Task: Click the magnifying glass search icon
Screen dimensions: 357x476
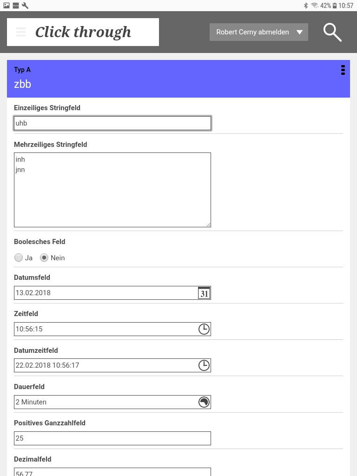Action: coord(332,32)
